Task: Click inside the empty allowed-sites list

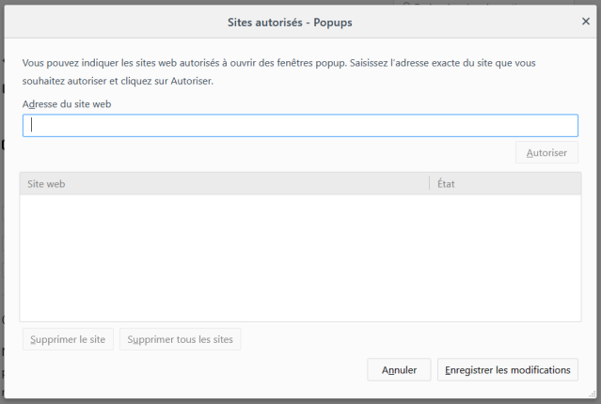Action: 300,257
